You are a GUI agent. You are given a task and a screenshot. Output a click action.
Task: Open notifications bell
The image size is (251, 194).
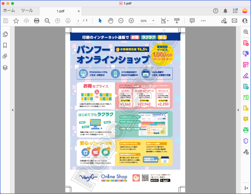[x=225, y=11]
